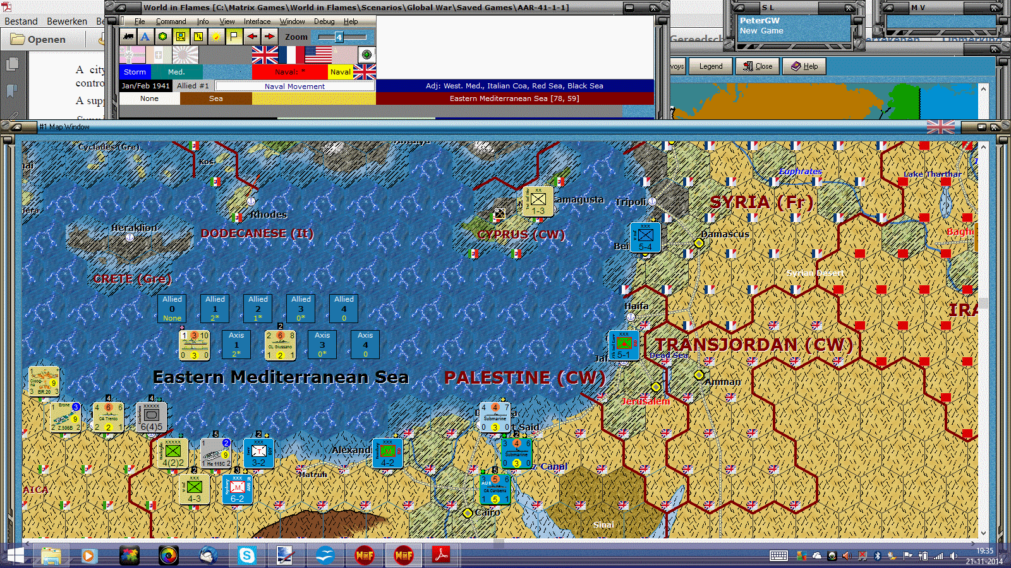Click the Legend button

click(x=711, y=66)
